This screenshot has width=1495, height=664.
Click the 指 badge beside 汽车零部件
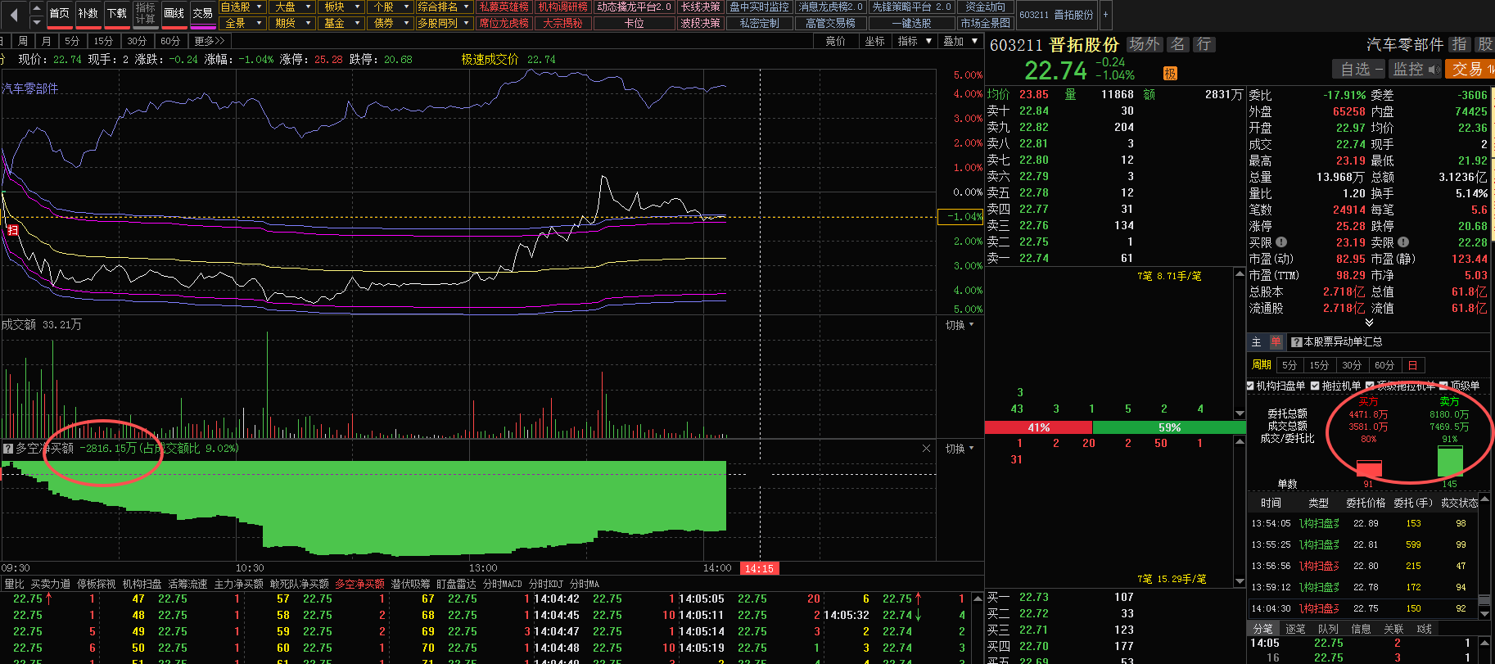(1459, 44)
